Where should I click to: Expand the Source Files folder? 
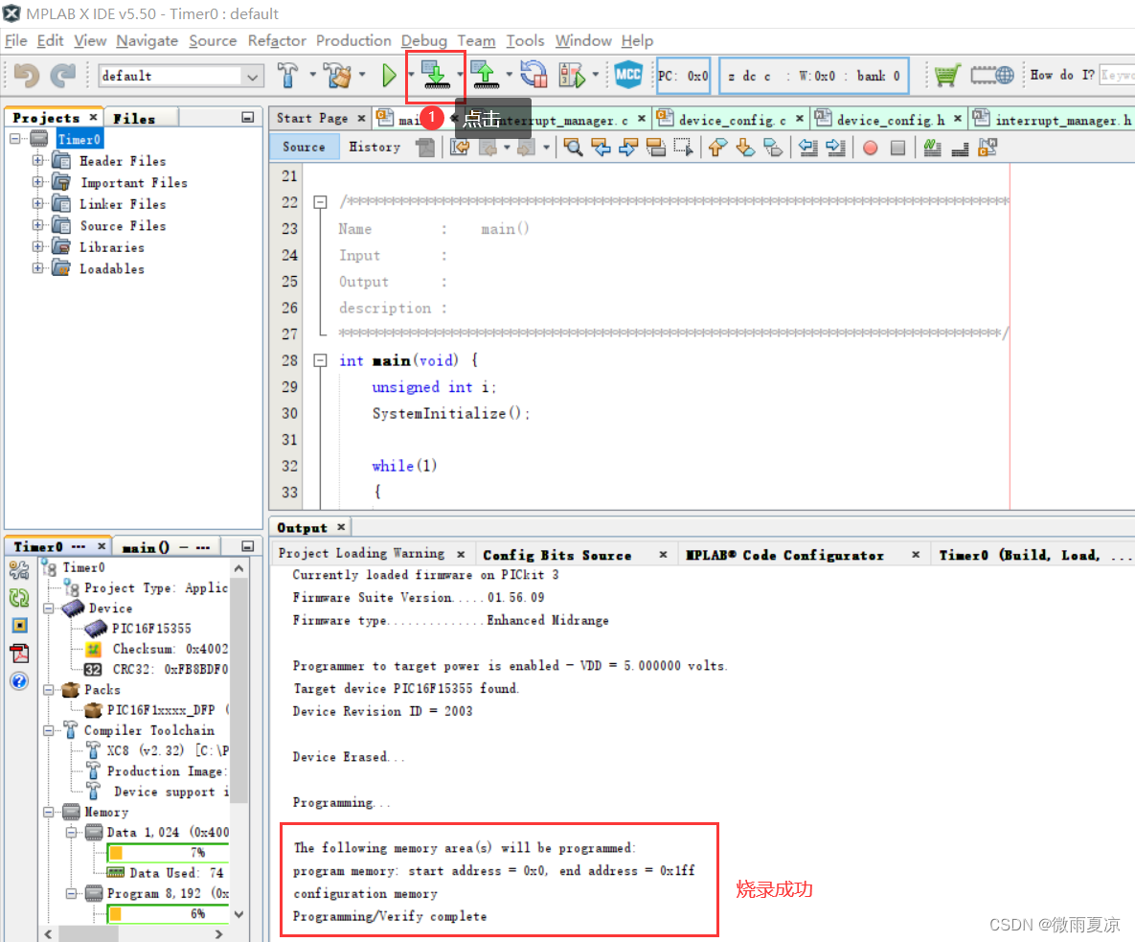(37, 225)
